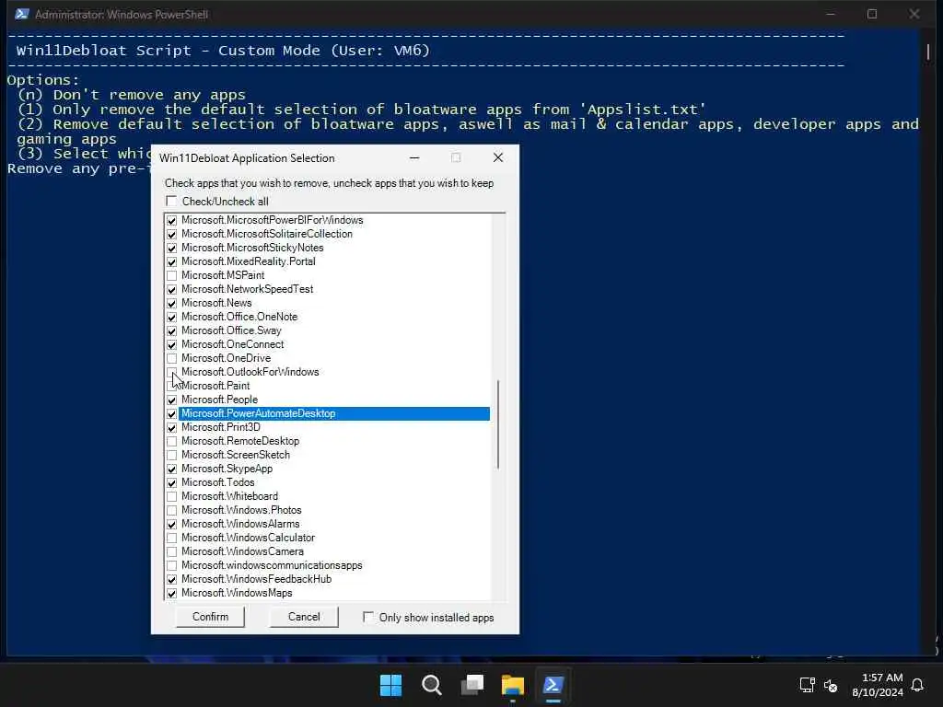943x707 pixels.
Task: Check the Microsoft.OneDrive checkbox
Action: pyautogui.click(x=171, y=359)
